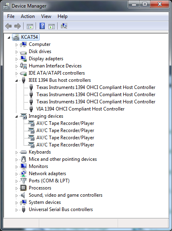
Task: Click the Back arrow toolbar icon
Action: [x=8, y=26]
